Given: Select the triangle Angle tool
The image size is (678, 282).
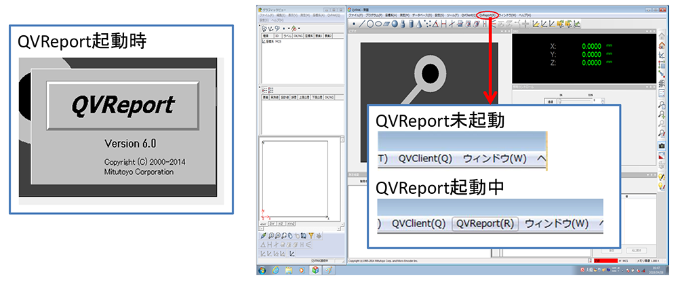Looking at the screenshot, I should point(435,24).
